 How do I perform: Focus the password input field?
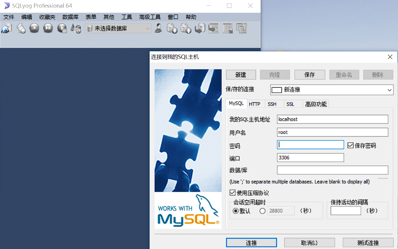coord(311,145)
